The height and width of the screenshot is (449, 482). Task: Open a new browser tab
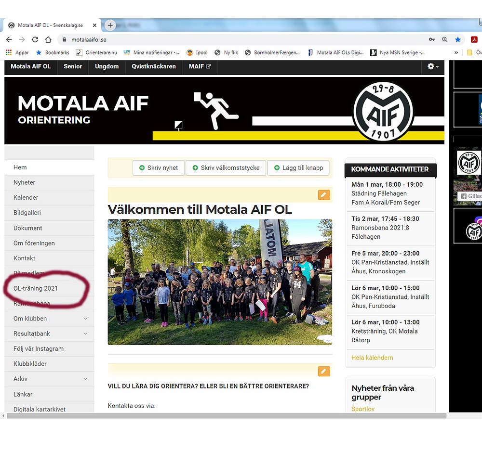pyautogui.click(x=110, y=25)
